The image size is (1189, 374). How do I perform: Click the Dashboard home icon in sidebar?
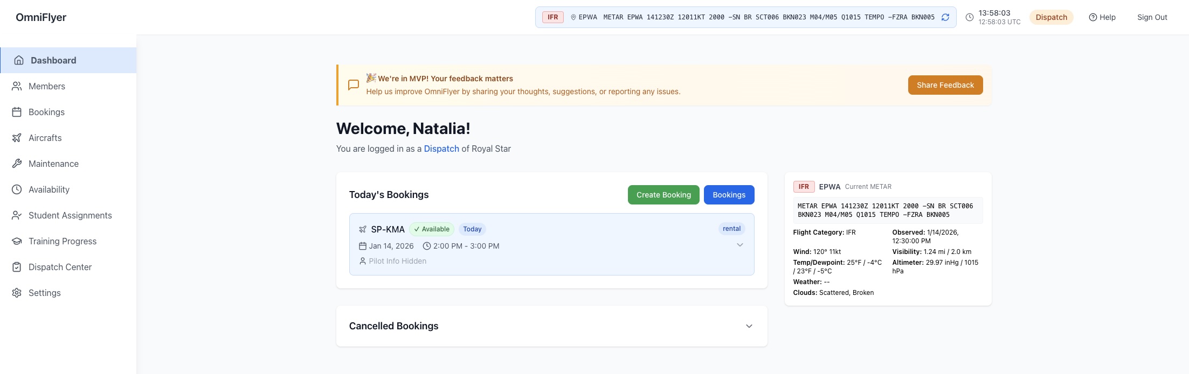pos(19,60)
